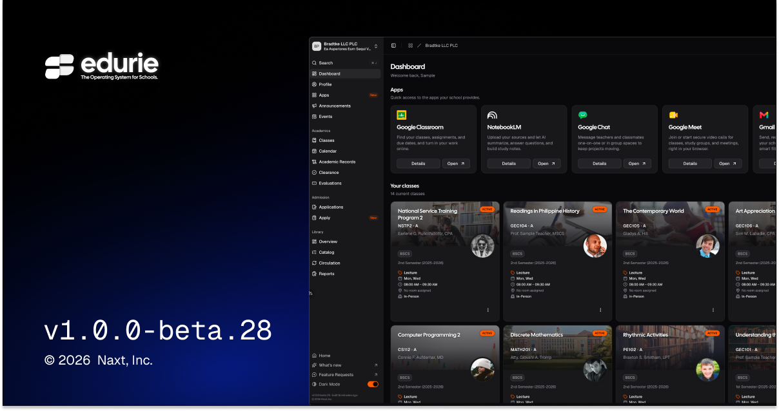
Task: Click BSCS tag on NSTP2 card
Action: pyautogui.click(x=405, y=254)
